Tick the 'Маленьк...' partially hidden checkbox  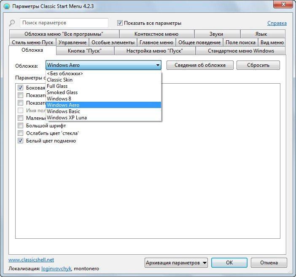[x=20, y=118]
